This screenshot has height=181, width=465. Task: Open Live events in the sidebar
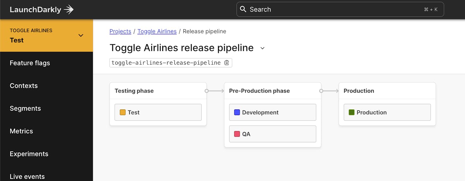coord(27,176)
